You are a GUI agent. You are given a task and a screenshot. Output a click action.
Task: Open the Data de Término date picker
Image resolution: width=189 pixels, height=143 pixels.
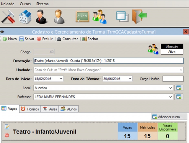[x=130, y=79]
